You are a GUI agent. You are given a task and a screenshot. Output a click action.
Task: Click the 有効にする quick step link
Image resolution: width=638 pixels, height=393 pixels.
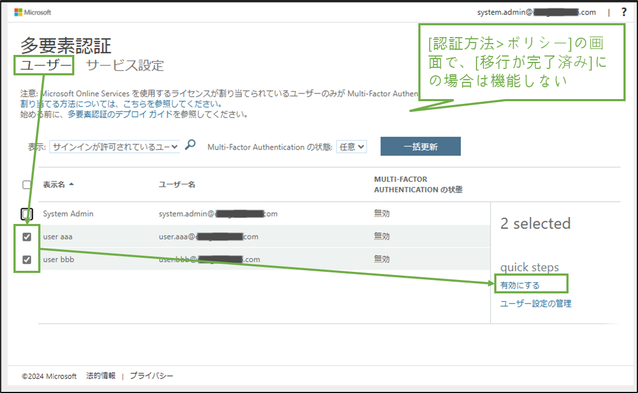coord(520,285)
